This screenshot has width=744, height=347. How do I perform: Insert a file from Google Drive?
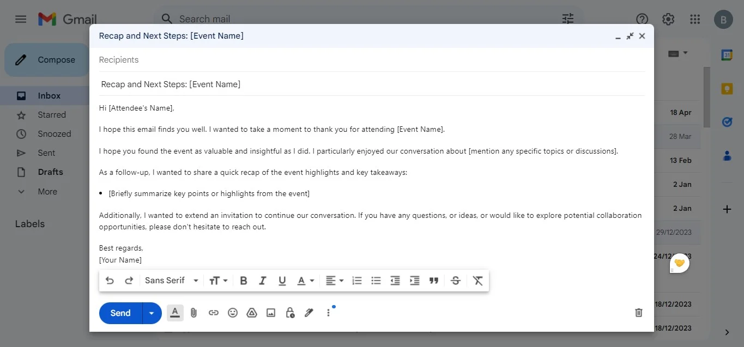click(251, 313)
